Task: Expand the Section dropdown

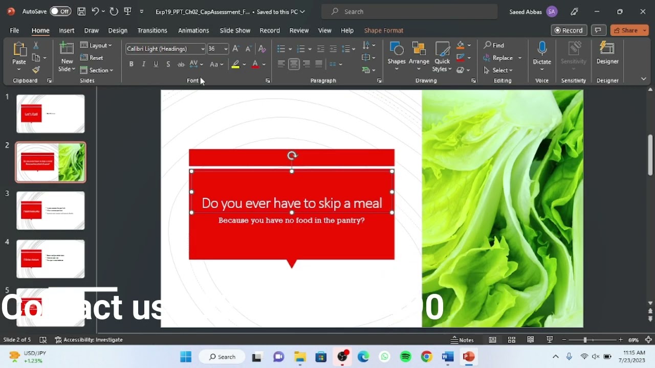Action: (96, 70)
